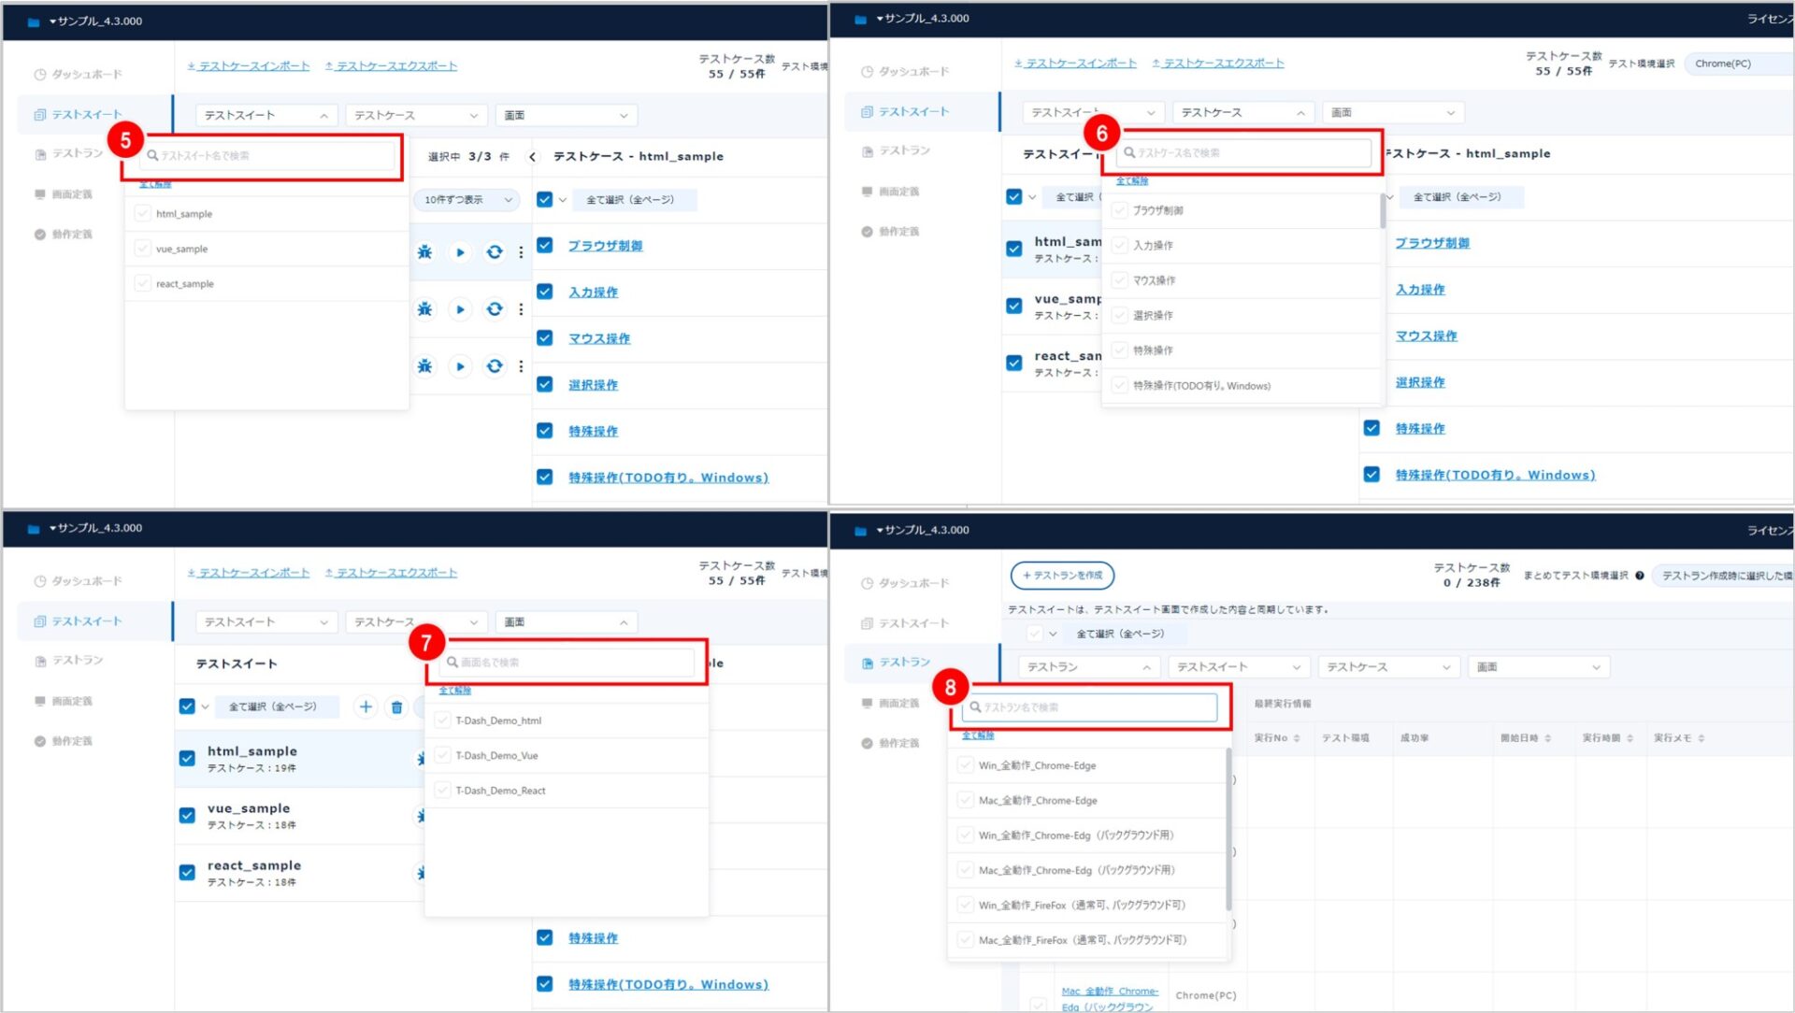Collapse panel with chevron left of テストケース - html_sample
Image resolution: width=1795 pixels, height=1013 pixels.
pos(533,157)
